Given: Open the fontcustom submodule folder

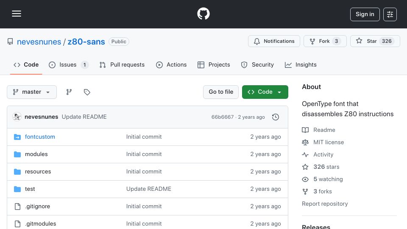Looking at the screenshot, I should pyautogui.click(x=40, y=137).
